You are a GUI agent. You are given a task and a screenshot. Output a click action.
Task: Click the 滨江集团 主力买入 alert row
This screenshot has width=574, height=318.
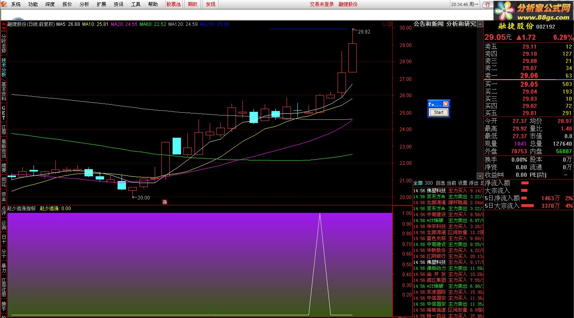pos(448,280)
